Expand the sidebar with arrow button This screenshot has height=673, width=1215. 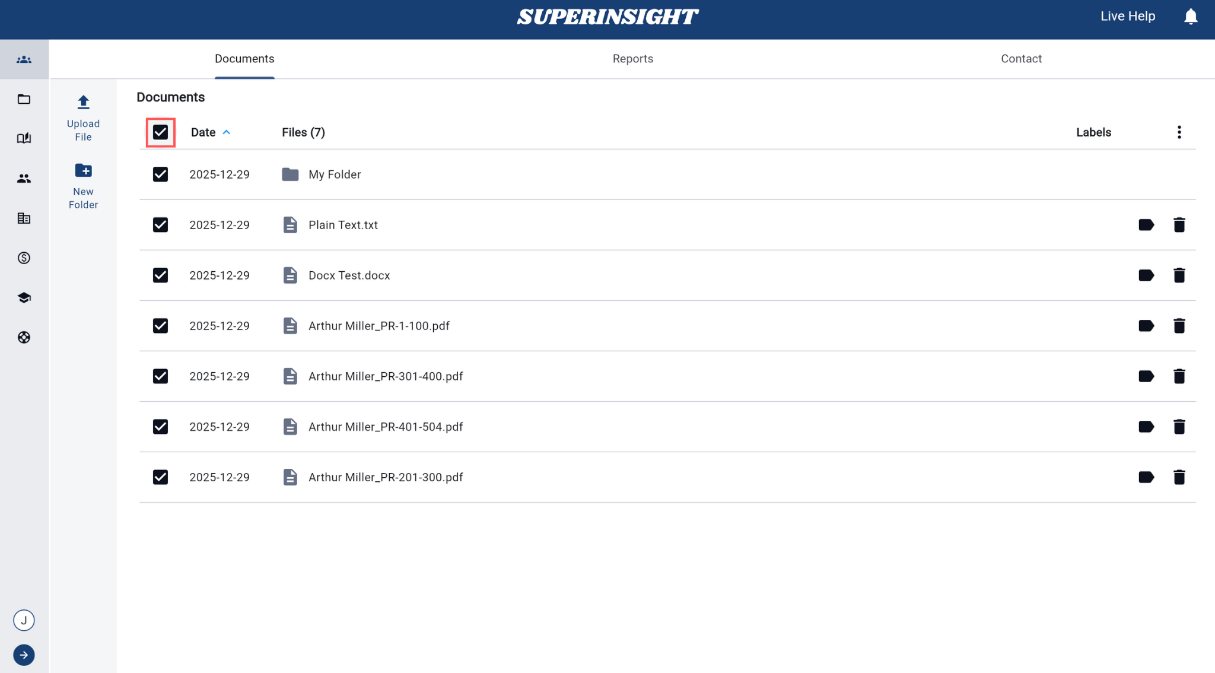click(24, 655)
